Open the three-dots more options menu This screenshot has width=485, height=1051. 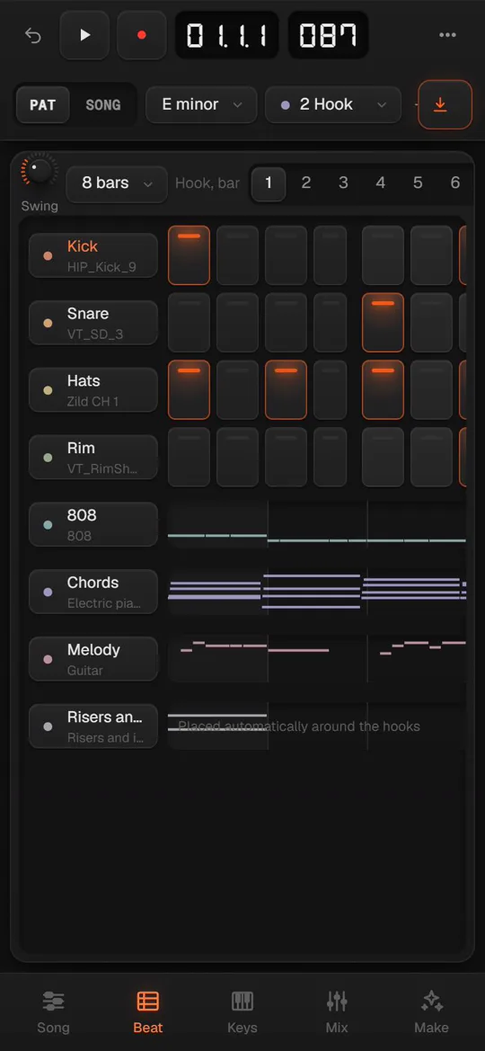(x=447, y=35)
